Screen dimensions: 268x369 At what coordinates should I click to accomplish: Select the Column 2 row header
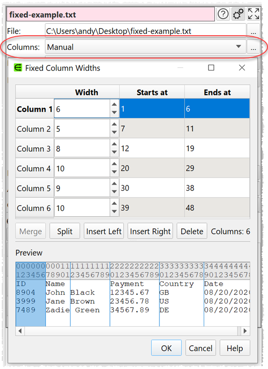[x=35, y=129]
